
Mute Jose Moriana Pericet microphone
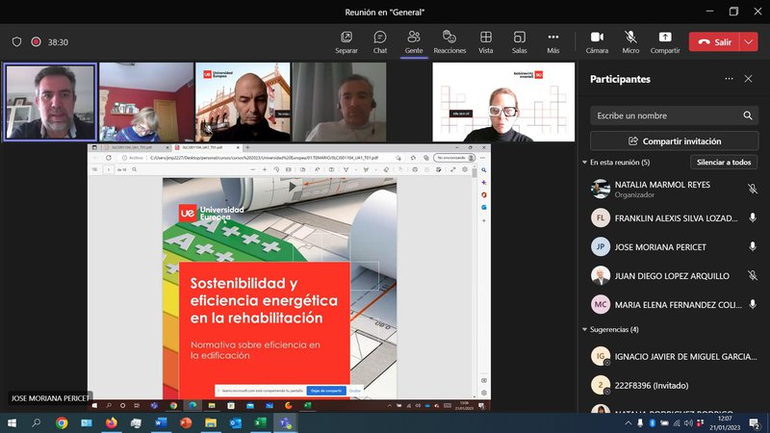click(753, 246)
